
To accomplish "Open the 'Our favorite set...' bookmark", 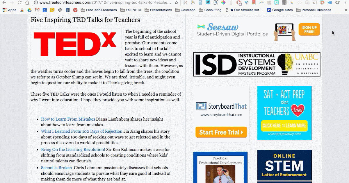I will tap(245, 10).
